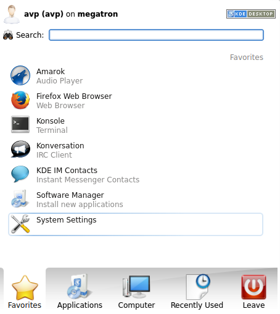Click the binoculars search icon
Image resolution: width=280 pixels, height=314 pixels.
click(x=8, y=35)
